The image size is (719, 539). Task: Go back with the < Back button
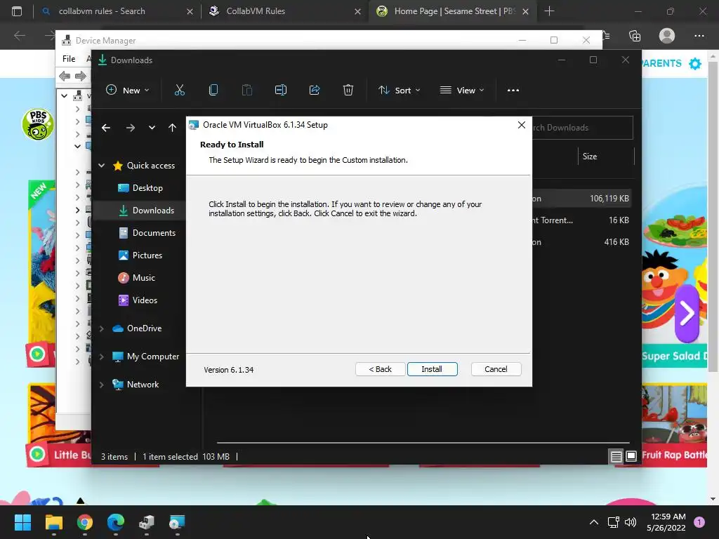click(x=380, y=369)
